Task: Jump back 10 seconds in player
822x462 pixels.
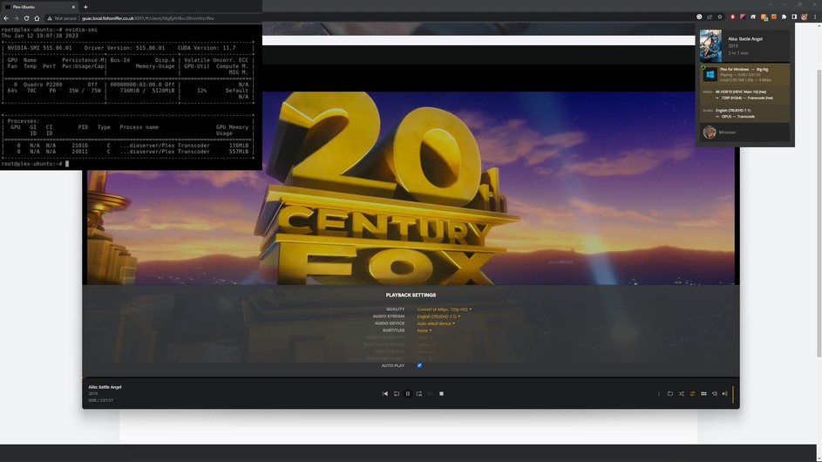Action: click(x=397, y=394)
